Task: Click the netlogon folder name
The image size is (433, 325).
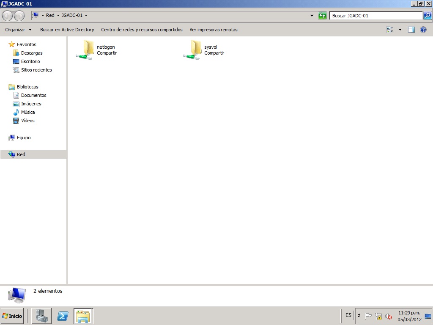Action: click(x=106, y=47)
